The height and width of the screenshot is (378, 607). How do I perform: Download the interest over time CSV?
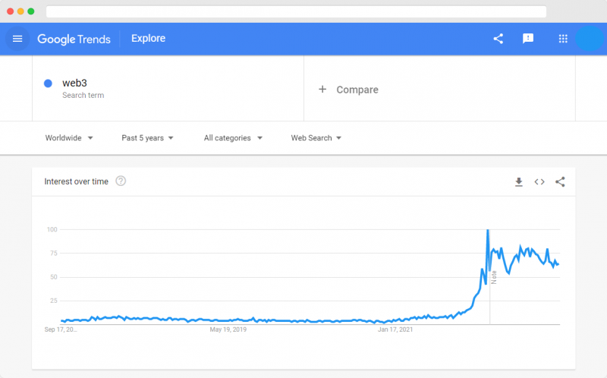point(519,181)
